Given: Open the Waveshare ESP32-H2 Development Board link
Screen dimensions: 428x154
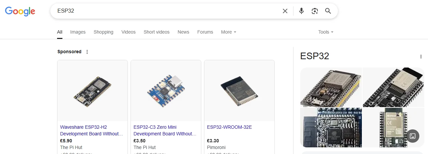Looking at the screenshot, I should [91, 130].
